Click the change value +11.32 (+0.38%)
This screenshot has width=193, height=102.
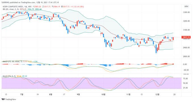pos(77,6)
